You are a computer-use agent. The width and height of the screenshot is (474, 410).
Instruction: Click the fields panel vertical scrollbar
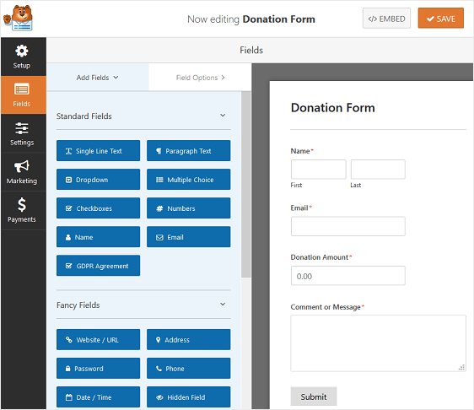pos(246,185)
